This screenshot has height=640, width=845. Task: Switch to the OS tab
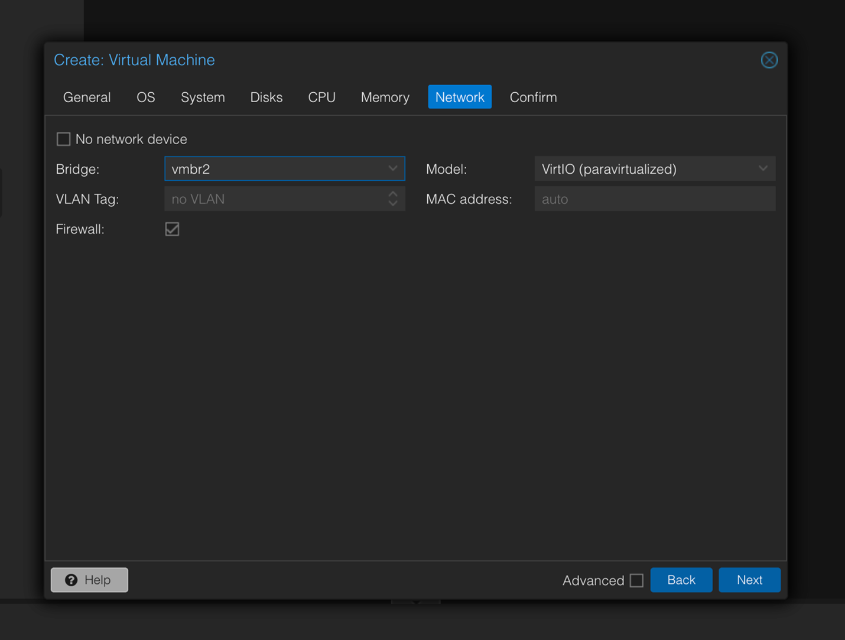click(x=145, y=98)
